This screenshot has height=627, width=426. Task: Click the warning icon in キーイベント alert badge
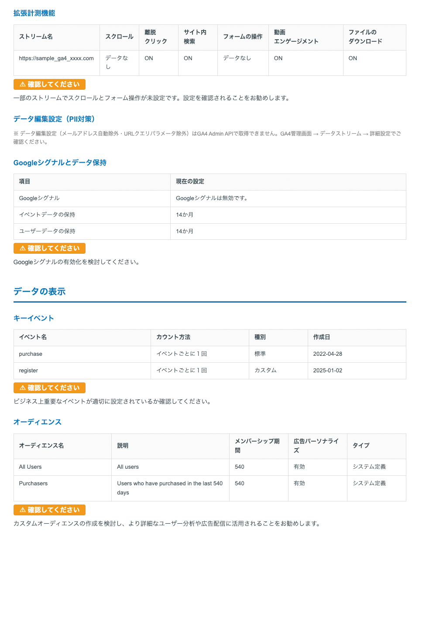(x=21, y=388)
